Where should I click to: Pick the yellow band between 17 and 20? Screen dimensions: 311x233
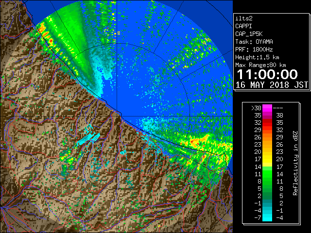(267, 159)
